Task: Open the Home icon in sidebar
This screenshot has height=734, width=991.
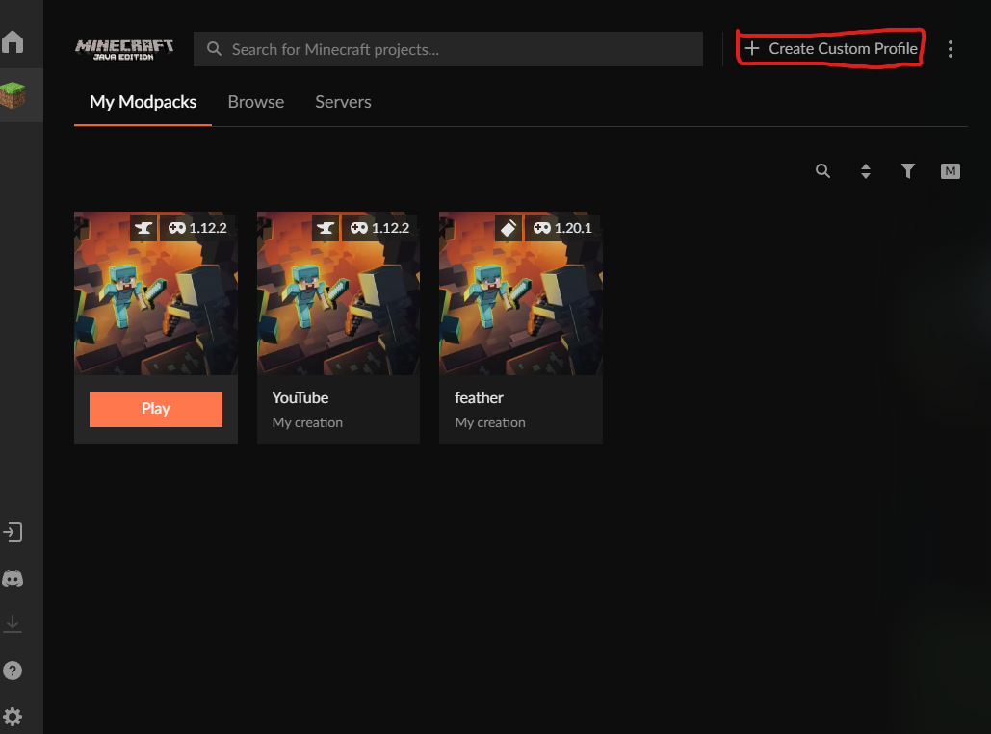Action: 13,42
